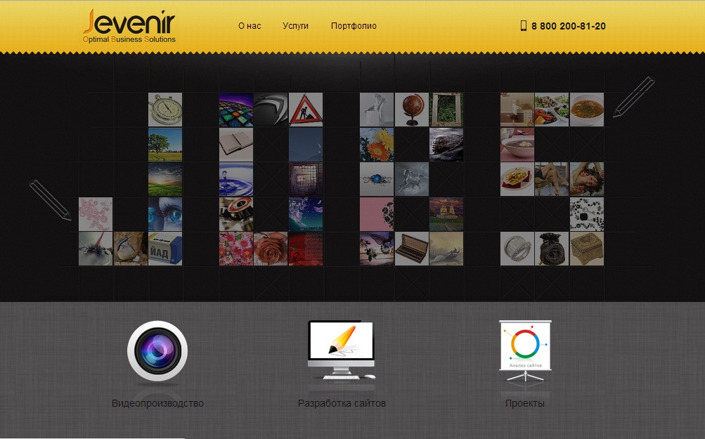Open the water drop splash thumbnail
Screen dimensions: 705x439
tap(236, 179)
